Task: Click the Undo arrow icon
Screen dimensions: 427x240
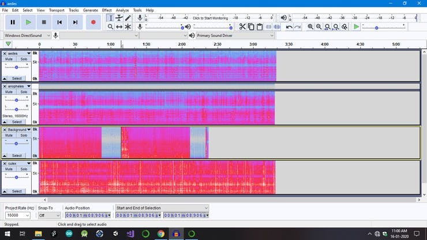Action: [x=289, y=27]
